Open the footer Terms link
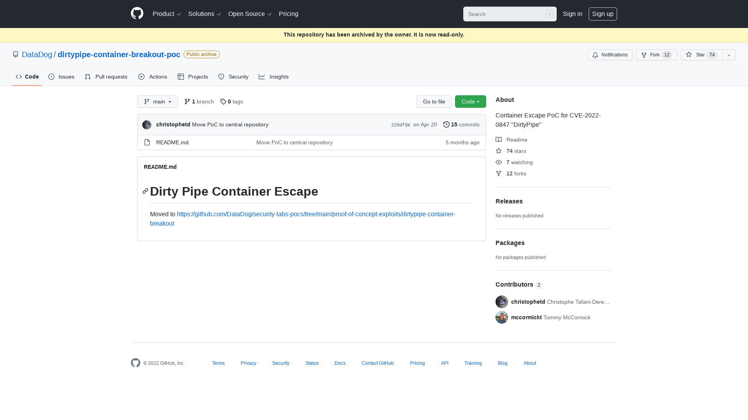 click(x=218, y=363)
